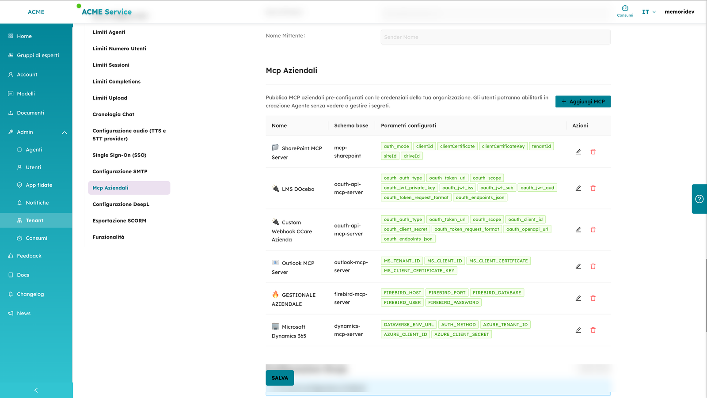Edit the Outlook MCP Server row
Viewport: 707px width, 398px height.
578,266
